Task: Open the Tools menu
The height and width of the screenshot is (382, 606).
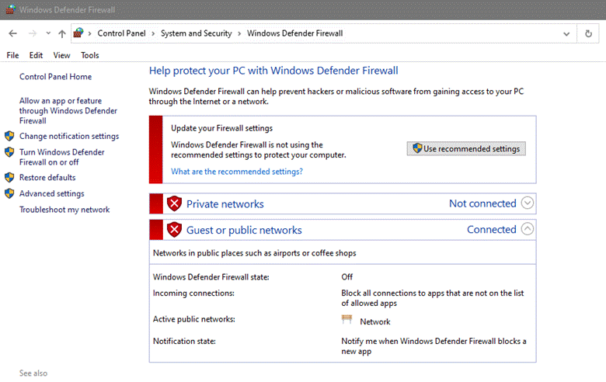Action: [90, 55]
